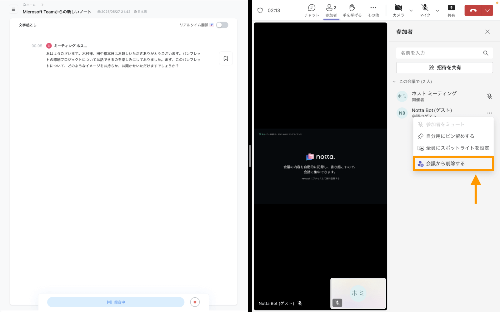Viewport: 500px width, 312px height.
Task: Click the 日本語 language indicator
Action: tap(140, 12)
